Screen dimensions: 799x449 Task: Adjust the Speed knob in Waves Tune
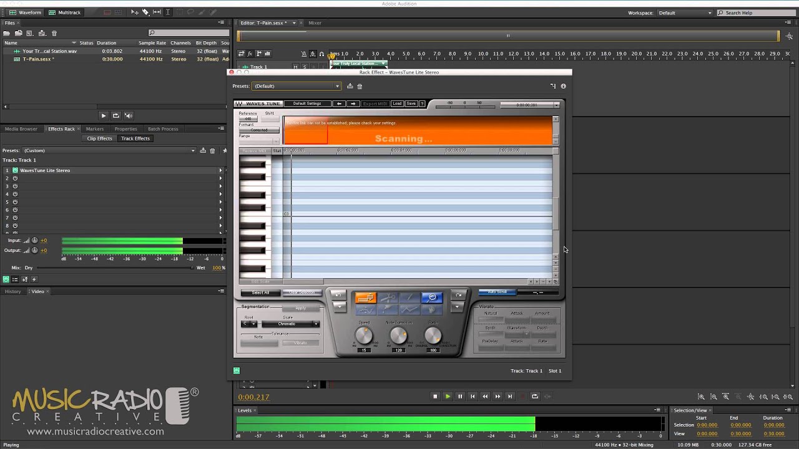364,336
